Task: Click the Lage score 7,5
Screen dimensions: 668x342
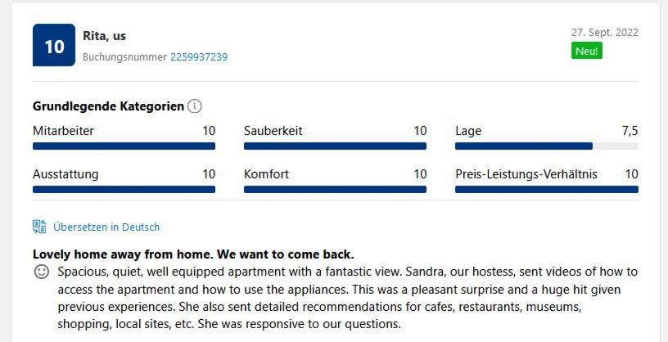Action: click(x=630, y=131)
